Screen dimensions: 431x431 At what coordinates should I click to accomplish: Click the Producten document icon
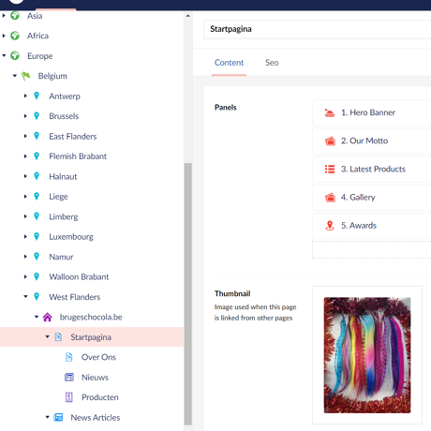[x=69, y=397]
